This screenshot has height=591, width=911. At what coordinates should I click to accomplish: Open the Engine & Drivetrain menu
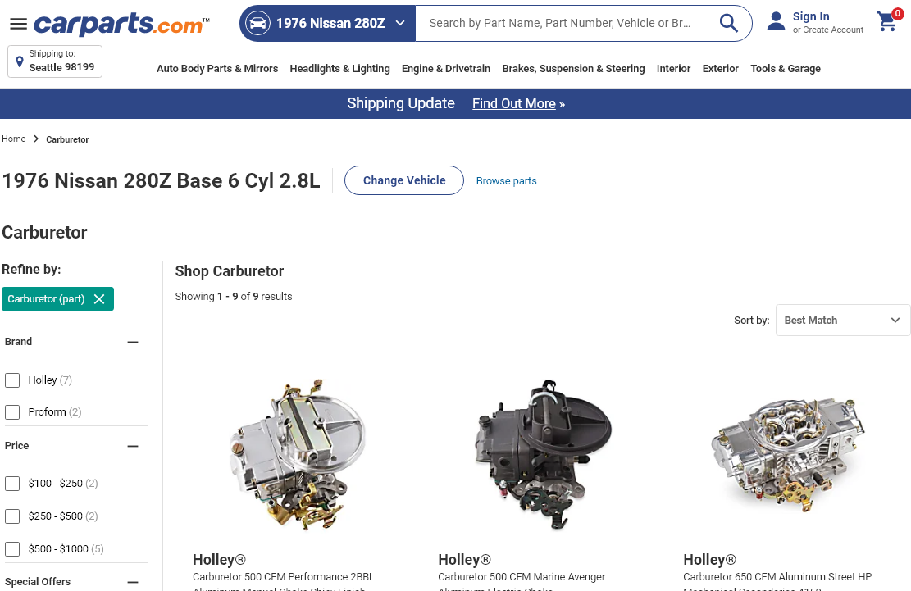[x=446, y=69]
